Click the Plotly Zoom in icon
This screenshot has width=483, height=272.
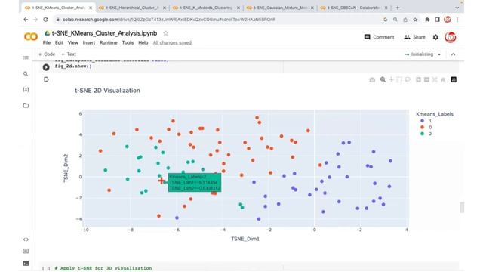click(418, 79)
